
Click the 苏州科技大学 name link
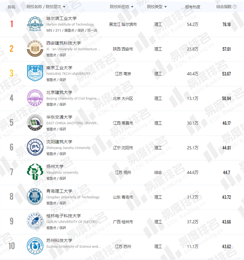[59, 240]
